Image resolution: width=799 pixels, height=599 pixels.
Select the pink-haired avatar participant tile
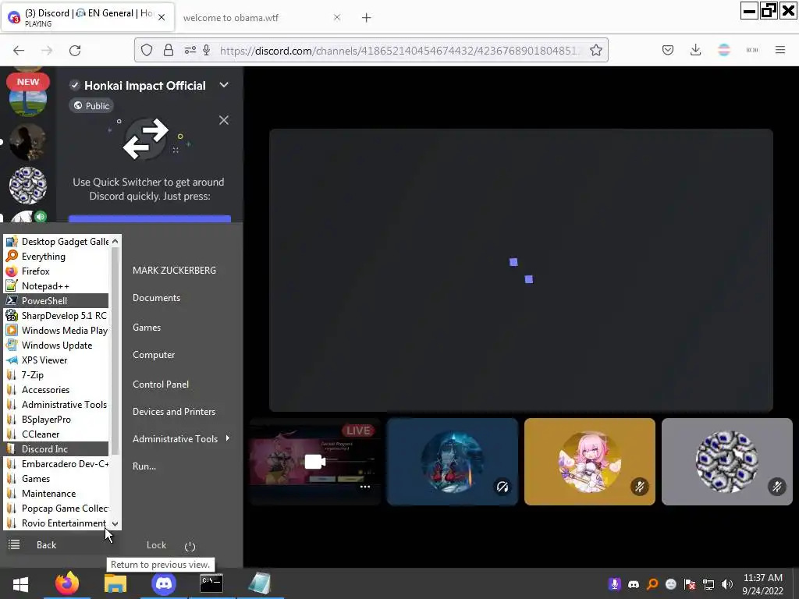590,462
